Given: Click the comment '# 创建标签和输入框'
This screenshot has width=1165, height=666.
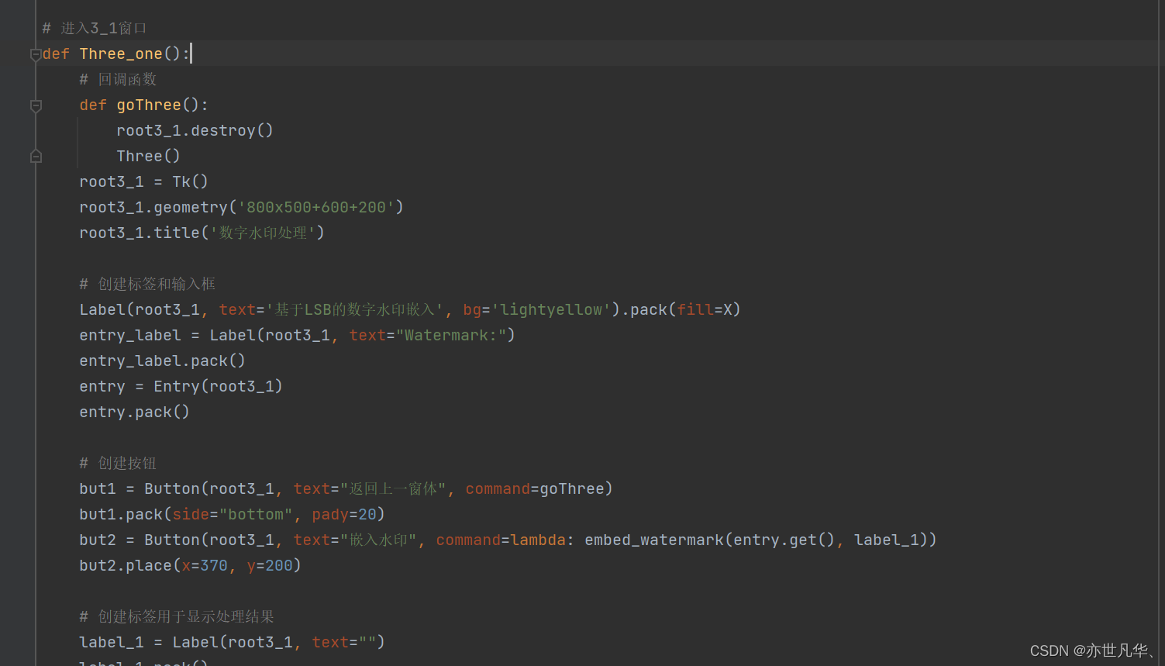Looking at the screenshot, I should tap(147, 284).
